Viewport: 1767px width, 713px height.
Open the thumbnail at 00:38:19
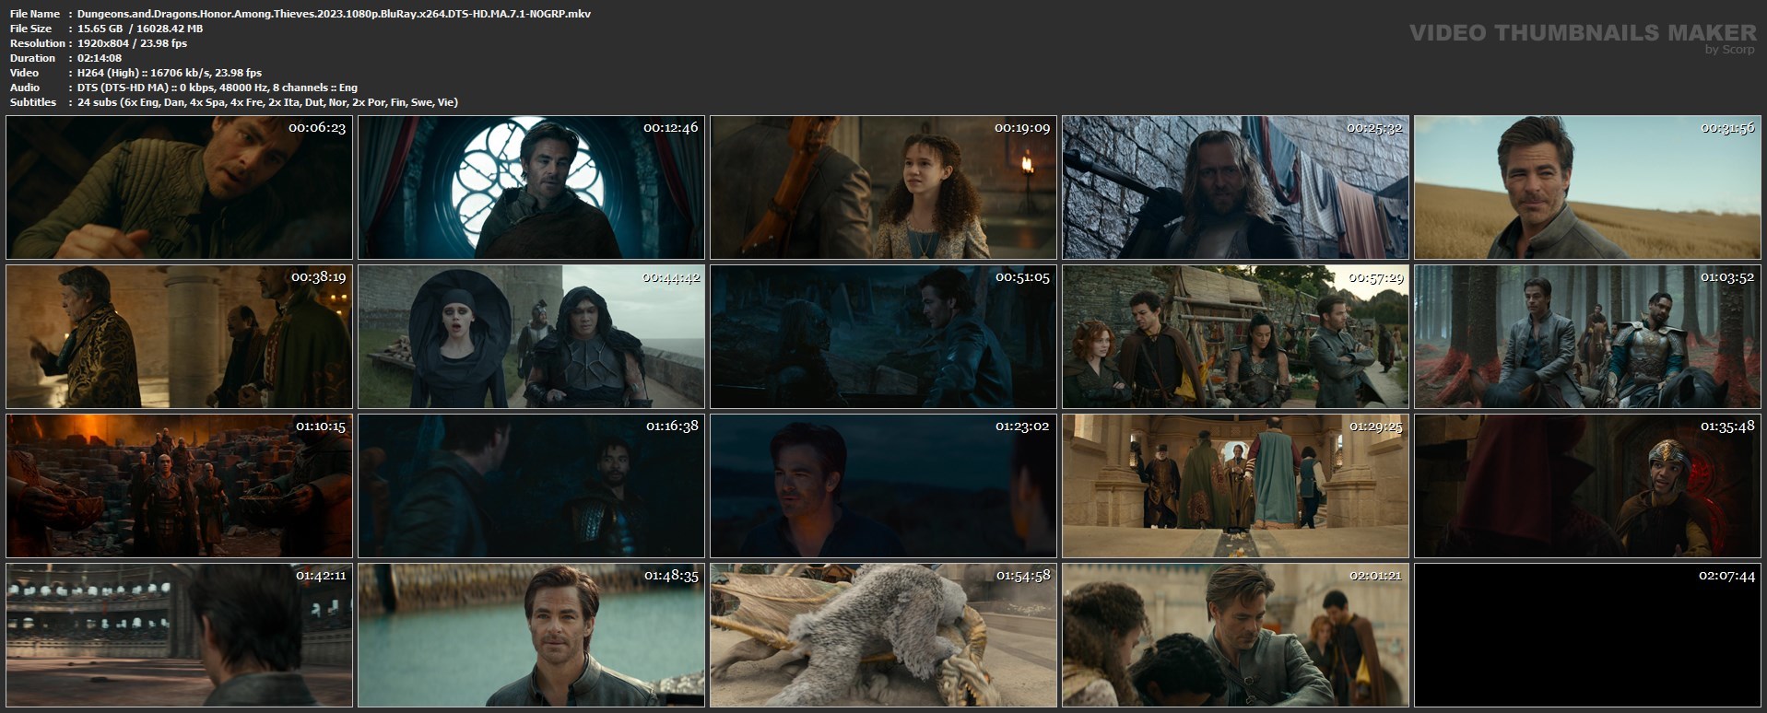click(179, 337)
